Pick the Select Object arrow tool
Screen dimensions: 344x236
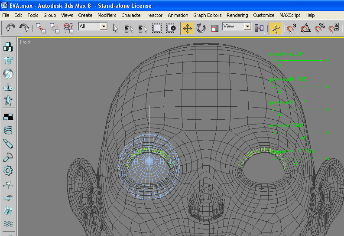pos(115,28)
